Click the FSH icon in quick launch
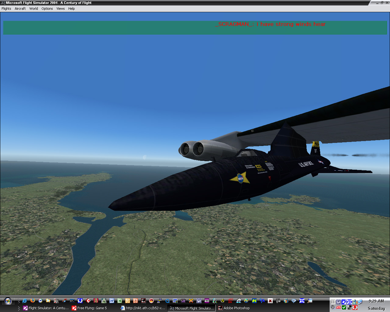This screenshot has width=390, height=312. click(x=302, y=301)
